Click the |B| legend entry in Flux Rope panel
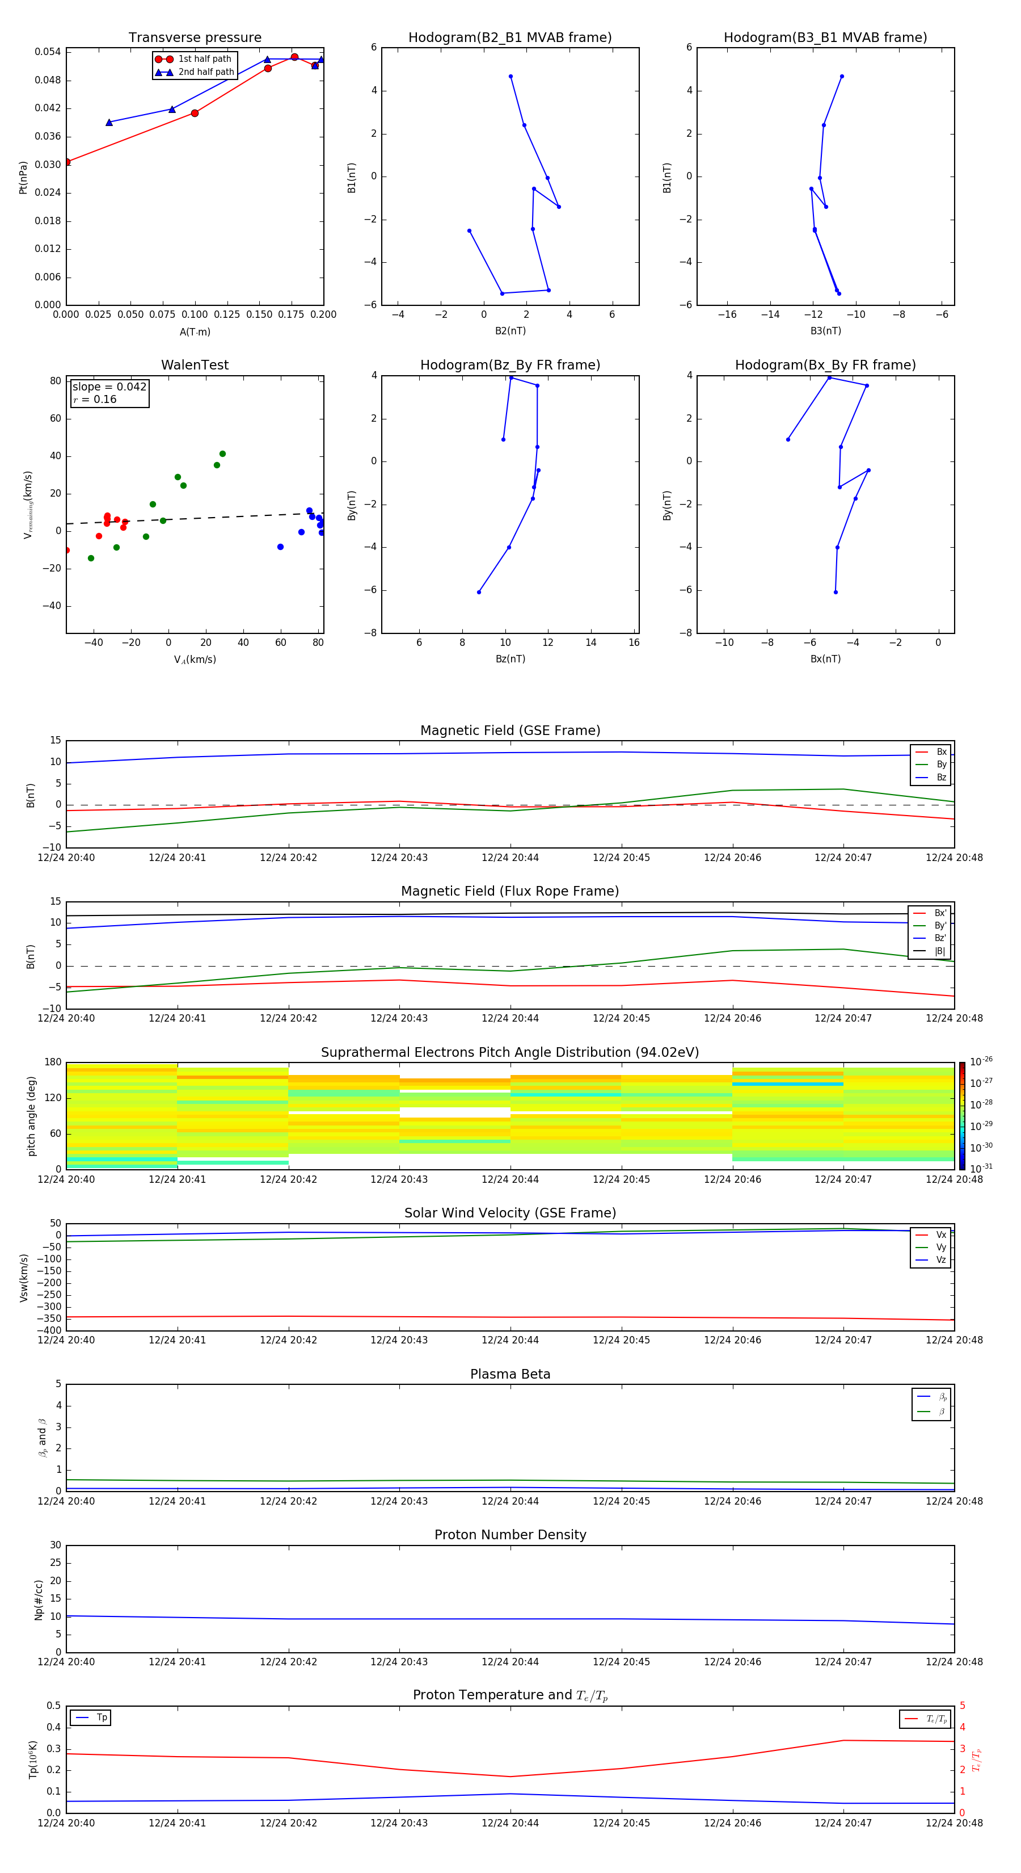The width and height of the screenshot is (1021, 1873). tap(930, 951)
